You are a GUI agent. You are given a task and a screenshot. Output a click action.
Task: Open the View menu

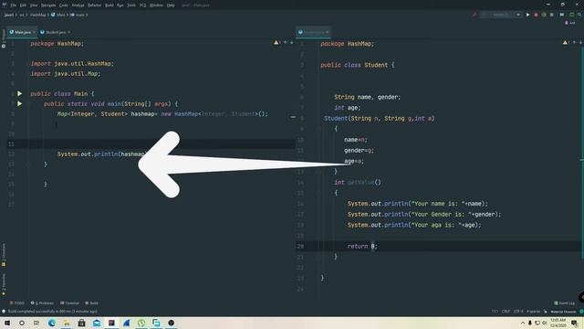34,5
